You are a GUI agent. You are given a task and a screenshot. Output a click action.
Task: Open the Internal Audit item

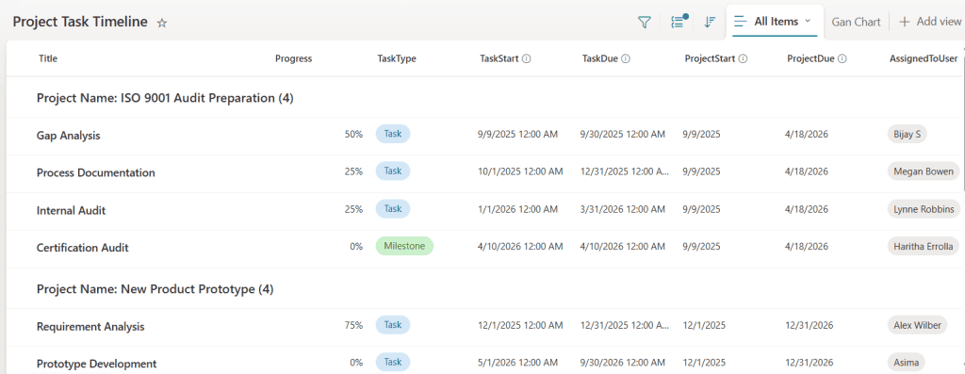71,210
